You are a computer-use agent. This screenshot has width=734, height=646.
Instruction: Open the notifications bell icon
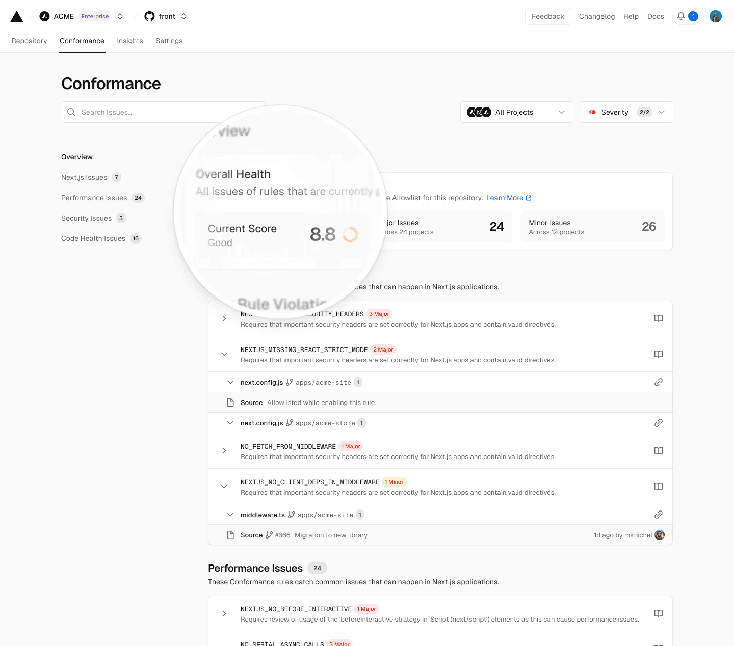(681, 16)
